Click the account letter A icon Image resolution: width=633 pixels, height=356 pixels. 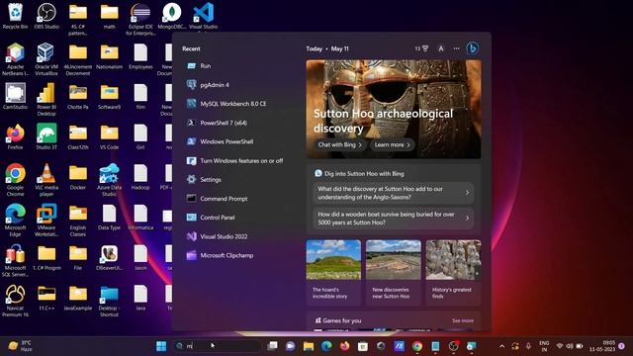click(441, 48)
